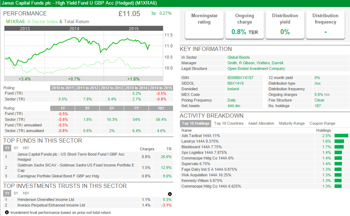Click Fage Dairy Ind S A holding row

tap(265, 169)
